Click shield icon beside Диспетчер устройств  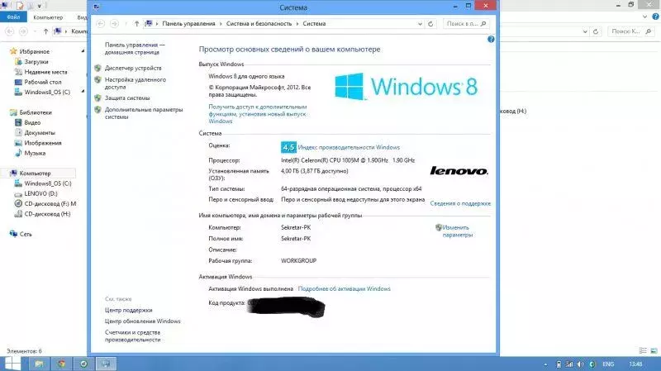pyautogui.click(x=97, y=68)
